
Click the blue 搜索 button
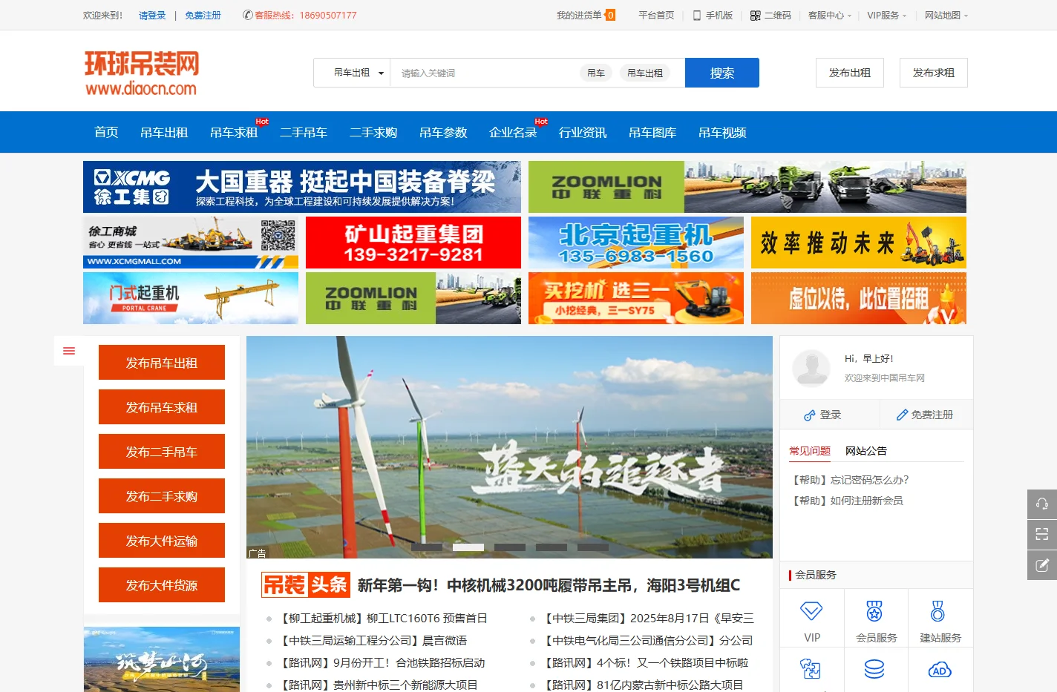click(722, 73)
